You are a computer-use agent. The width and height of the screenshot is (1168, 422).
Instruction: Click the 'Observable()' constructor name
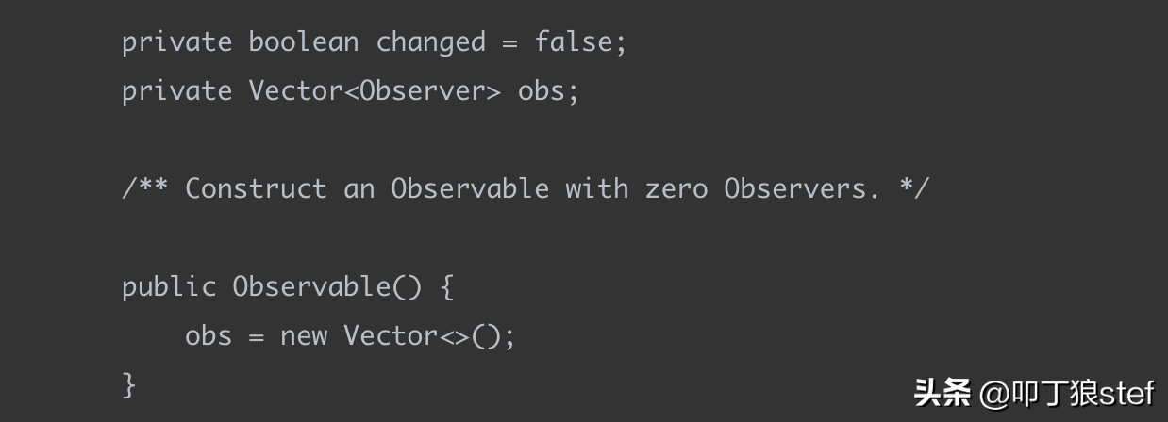tap(327, 286)
